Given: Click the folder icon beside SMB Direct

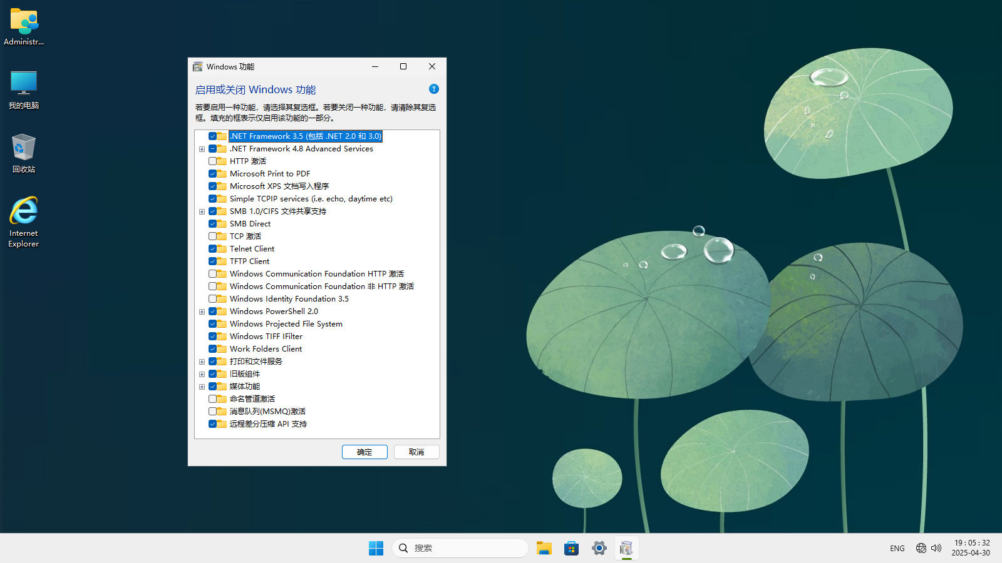Looking at the screenshot, I should [x=222, y=223].
